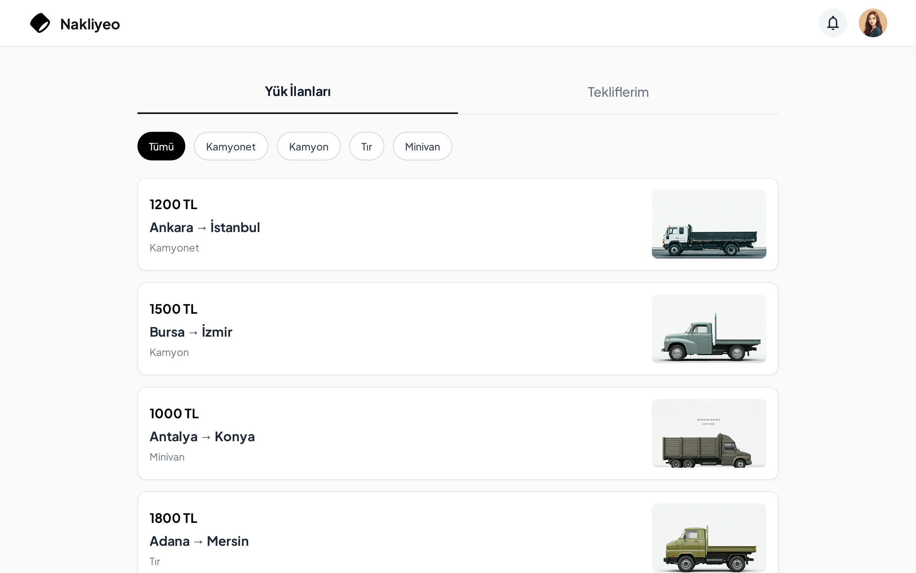
Task: Open the Antalya → Konya truck thumbnail
Action: pos(708,433)
